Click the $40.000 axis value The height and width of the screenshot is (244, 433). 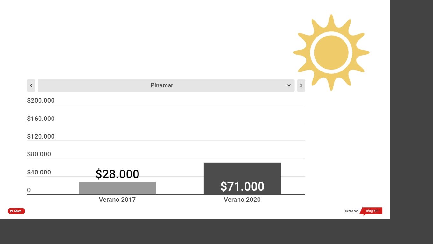pyautogui.click(x=39, y=172)
